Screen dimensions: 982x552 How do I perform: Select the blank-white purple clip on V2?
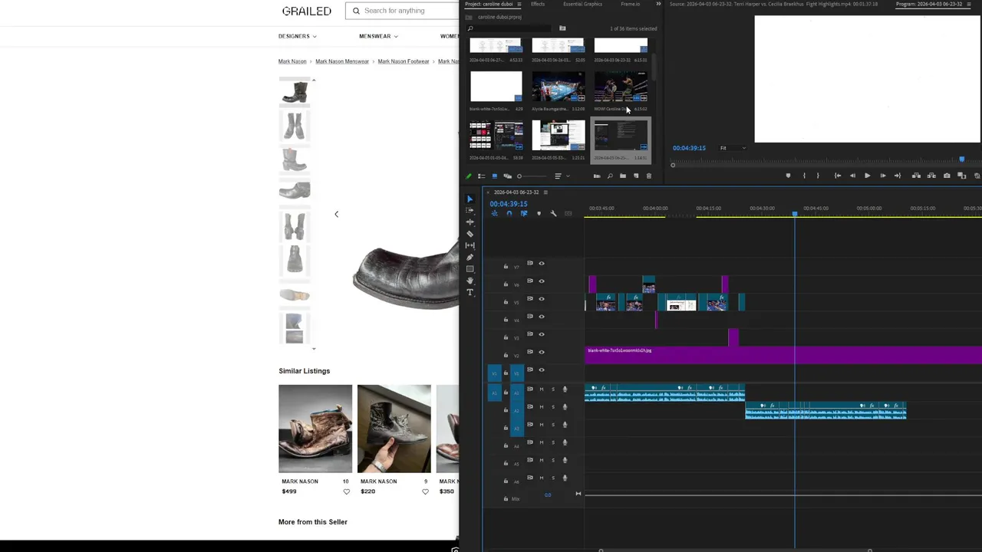pos(783,355)
